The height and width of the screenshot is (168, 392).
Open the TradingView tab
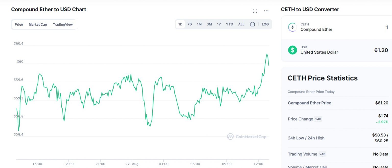tap(63, 24)
